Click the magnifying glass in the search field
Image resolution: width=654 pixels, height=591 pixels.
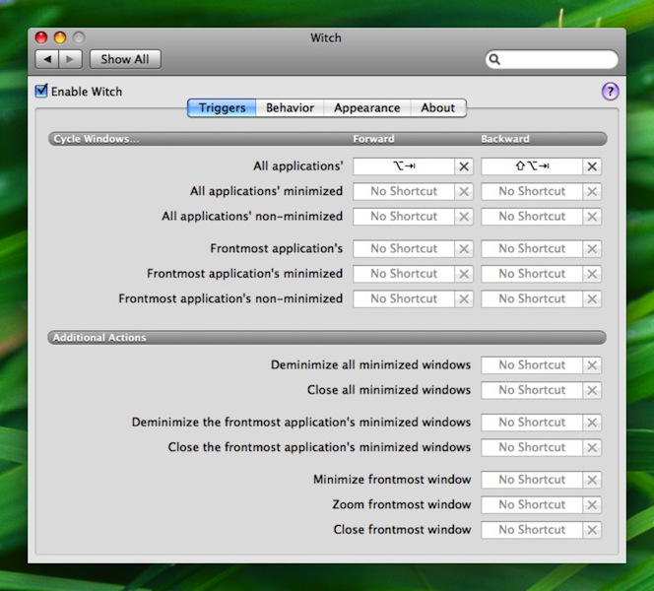tap(495, 60)
